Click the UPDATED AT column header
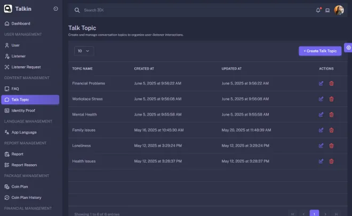Screen dimensions: 352x216 pos(231,68)
